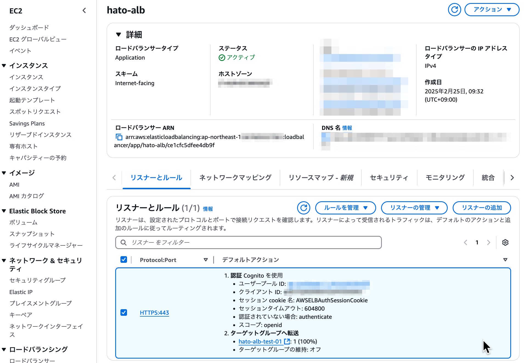Open 専有ホスト in the sidebar
Image resolution: width=524 pixels, height=363 pixels.
pos(23,146)
